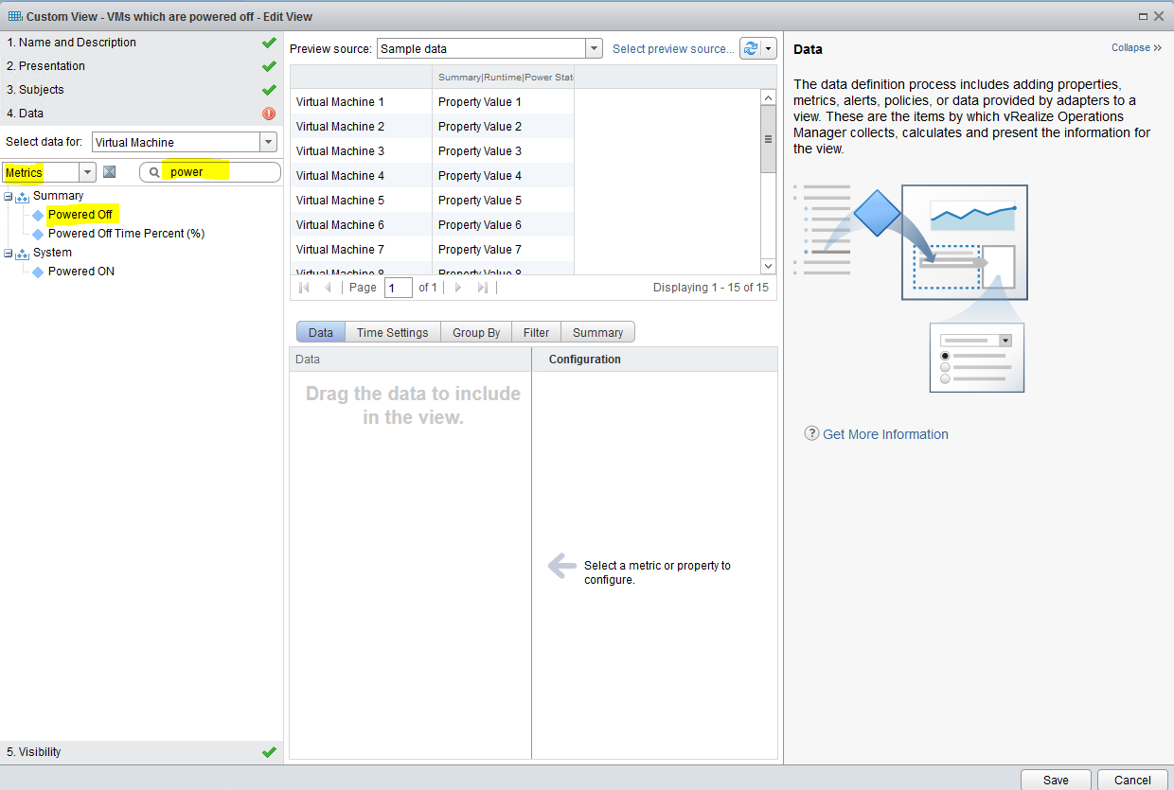
Task: Click the Summary group folder icon
Action: click(22, 197)
